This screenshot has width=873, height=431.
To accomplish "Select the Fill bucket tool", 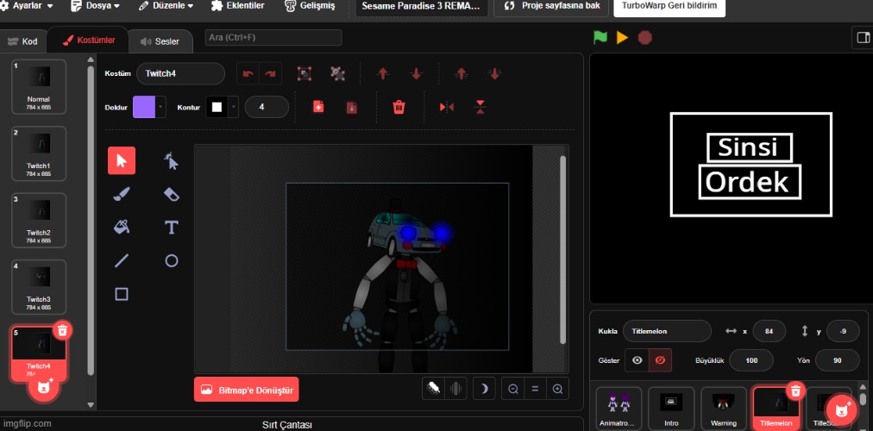I will [x=122, y=227].
